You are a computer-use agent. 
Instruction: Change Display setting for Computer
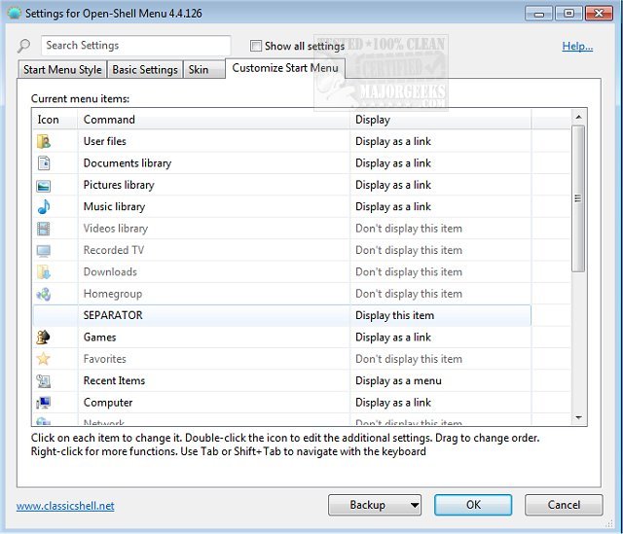tap(393, 403)
